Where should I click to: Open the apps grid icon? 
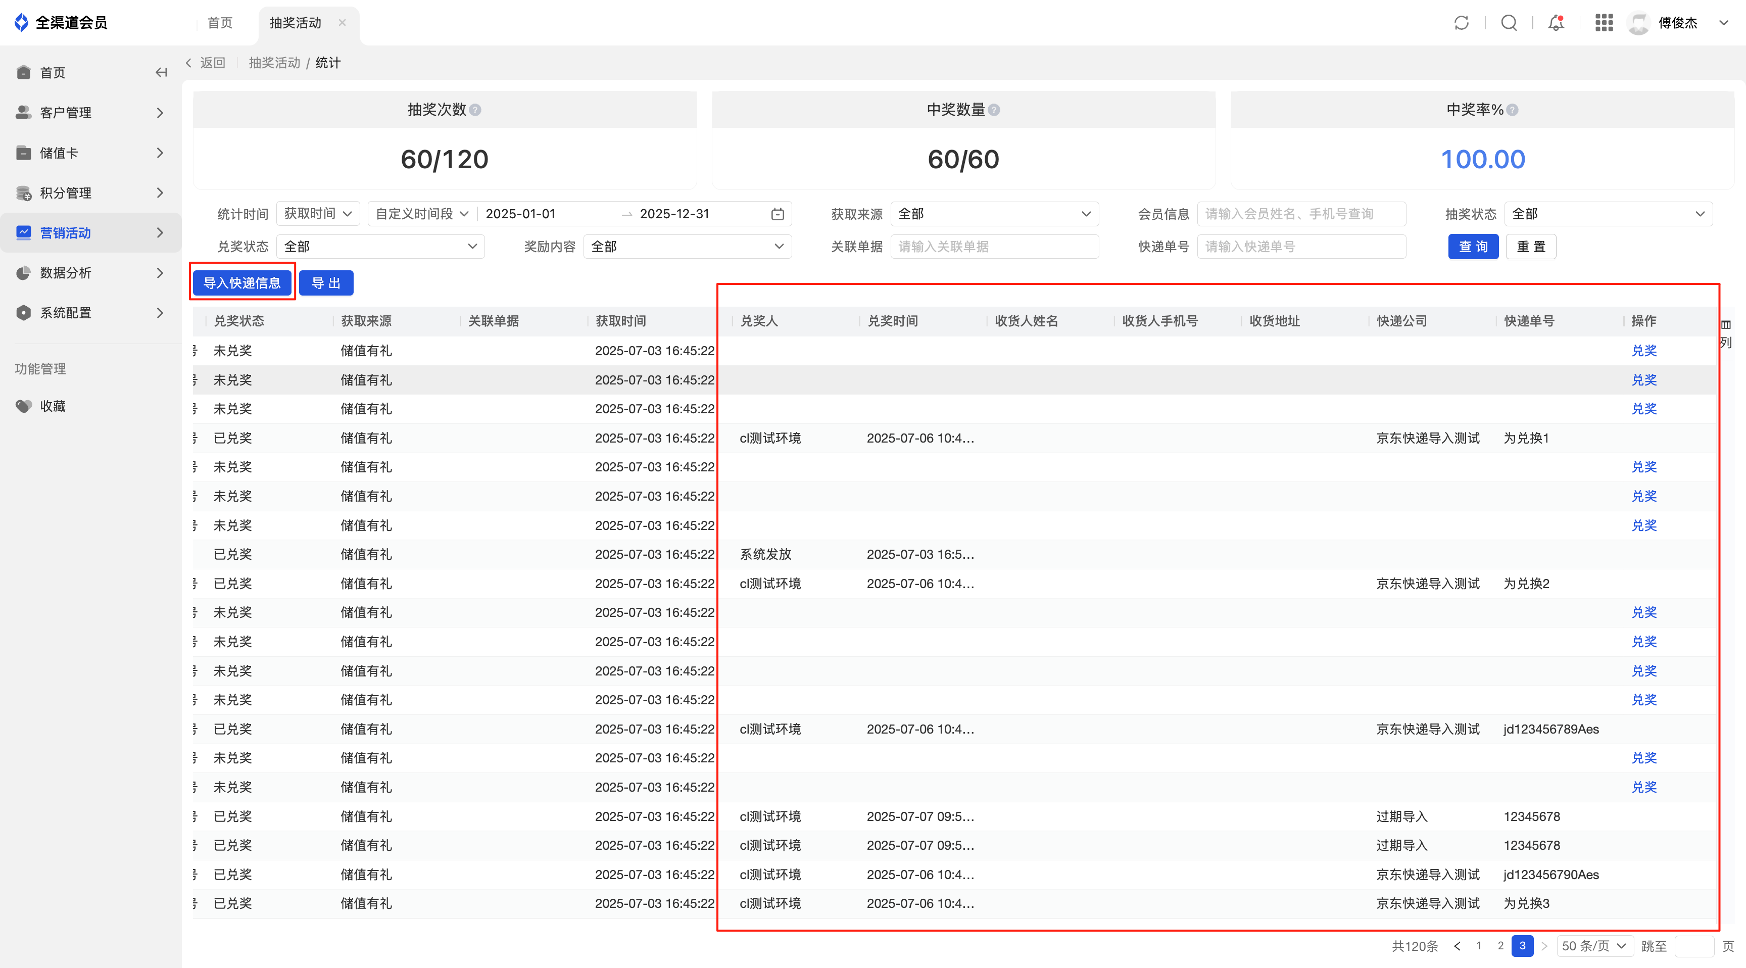(x=1604, y=22)
